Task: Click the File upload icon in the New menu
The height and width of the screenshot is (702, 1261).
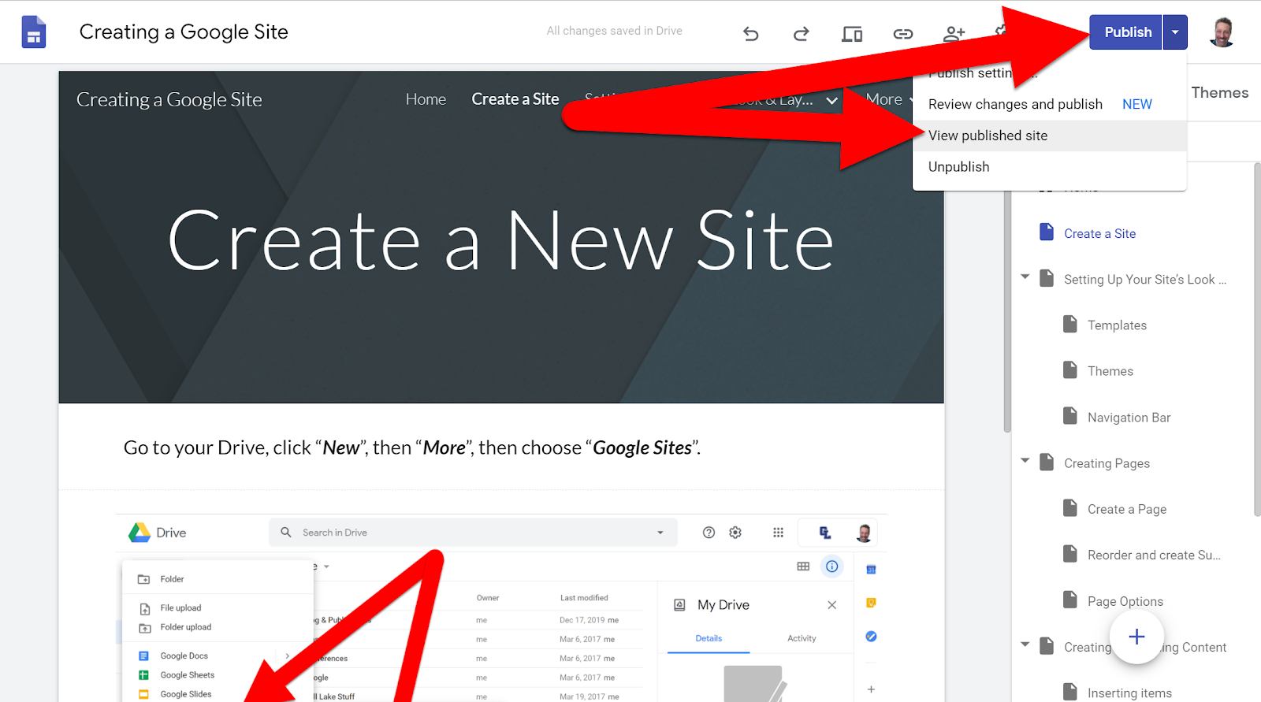Action: [144, 608]
